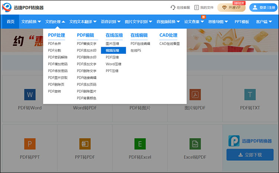Click the 迅捷PDF转换器 logo icon
Screen dimensions: 279x173
[6, 7]
